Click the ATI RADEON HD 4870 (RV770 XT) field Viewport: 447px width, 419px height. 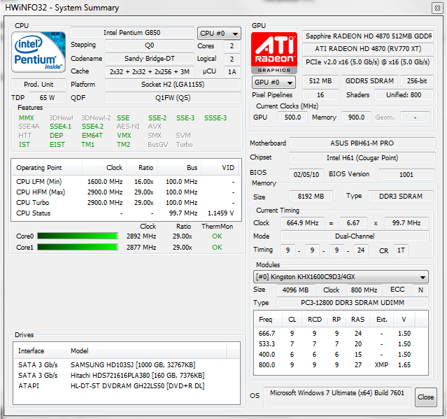[368, 49]
